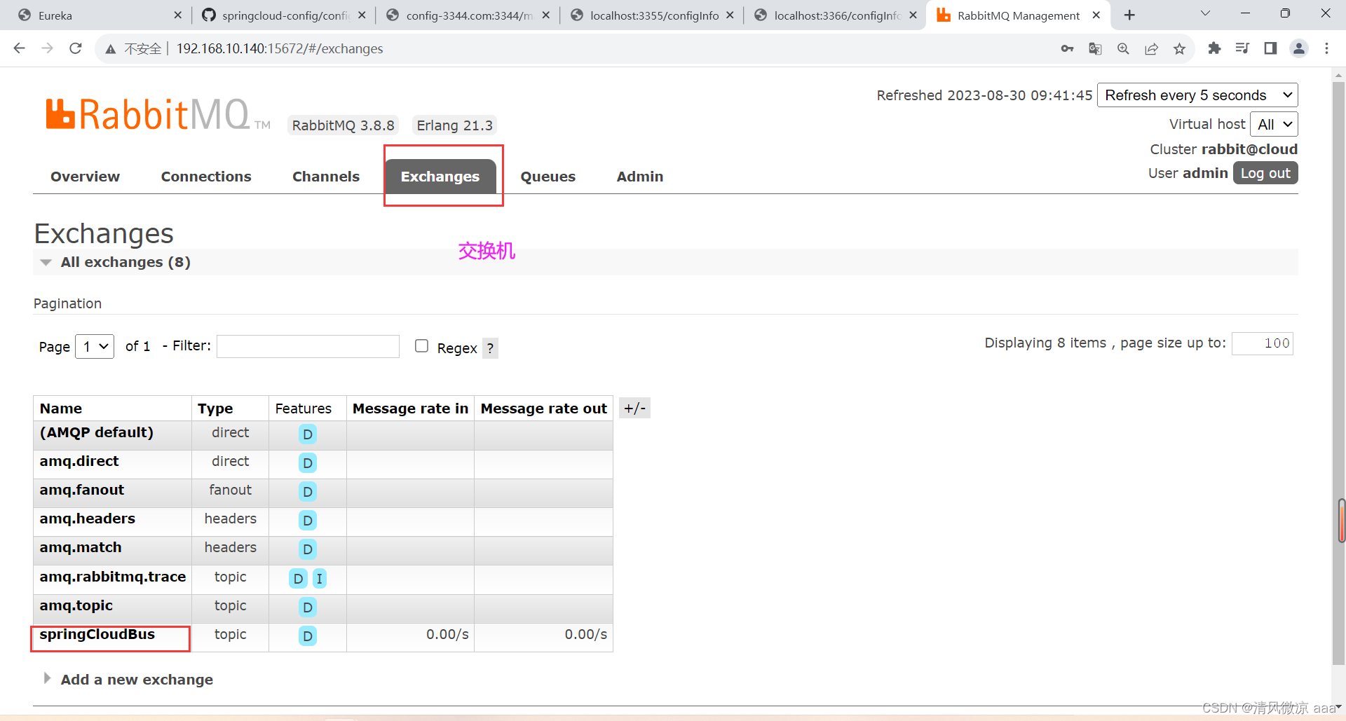Click the tab search chevron
This screenshot has height=721, width=1346.
pos(1205,14)
